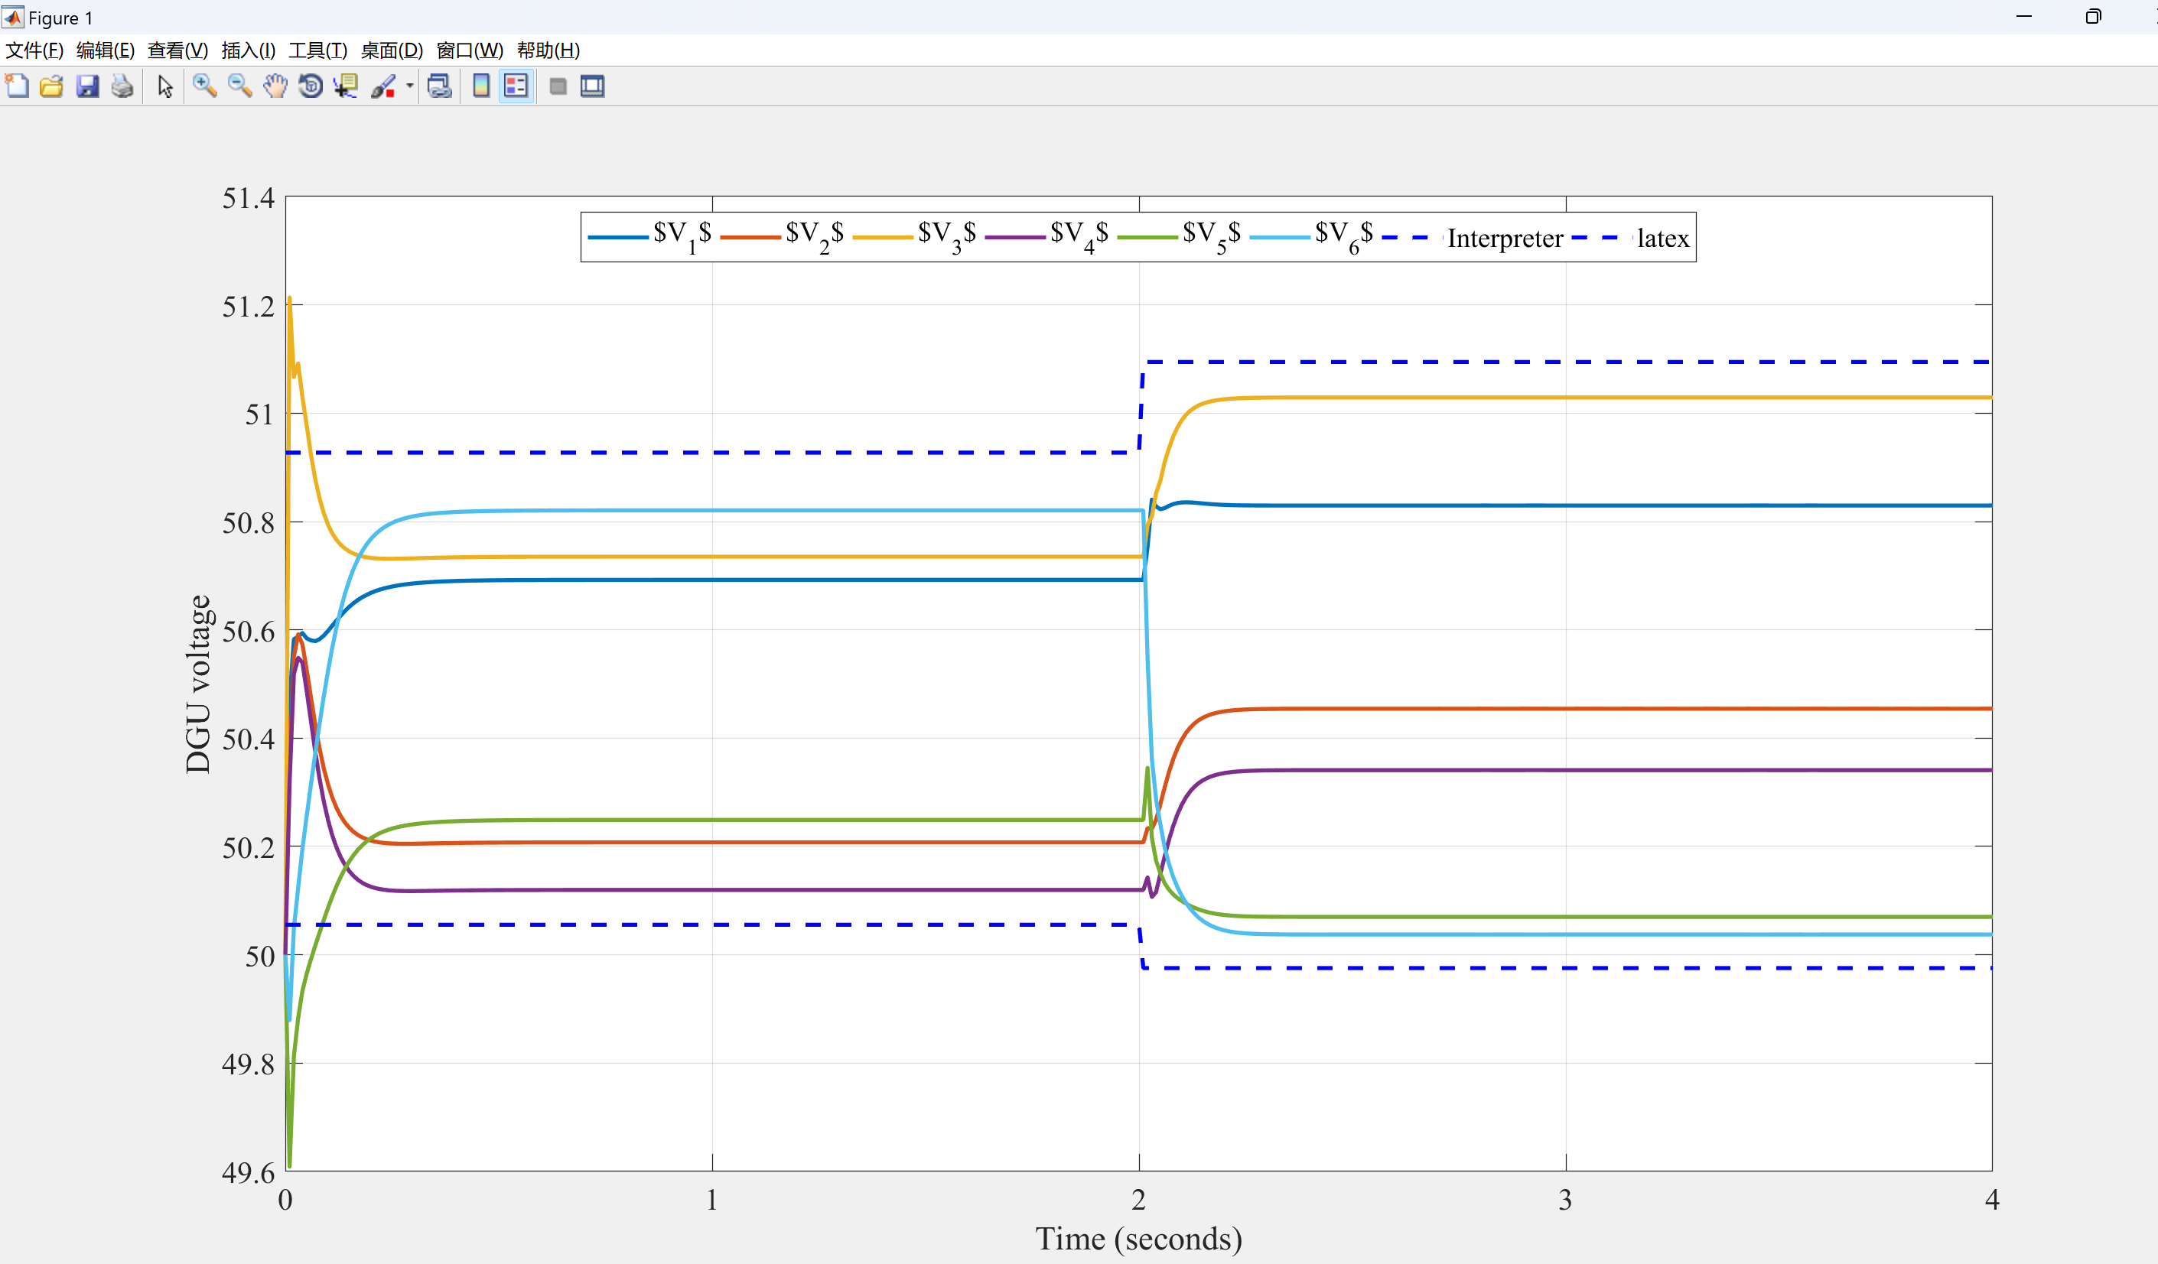Screen dimensions: 2158x1264
Task: Open the 插入(I) menu
Action: click(x=249, y=50)
